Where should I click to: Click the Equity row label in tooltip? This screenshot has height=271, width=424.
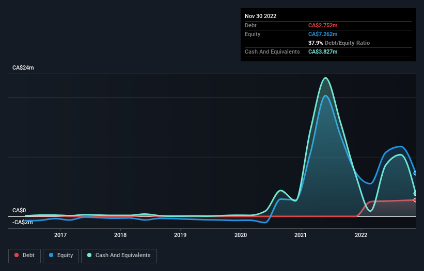click(253, 34)
